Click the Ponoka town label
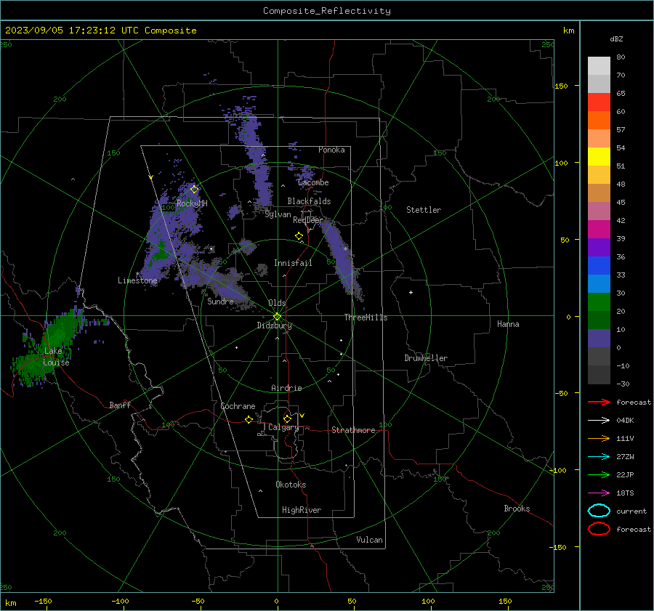This screenshot has height=611, width=654. pos(331,150)
